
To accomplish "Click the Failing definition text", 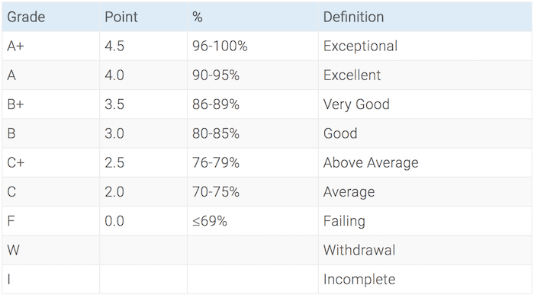I will coord(344,221).
